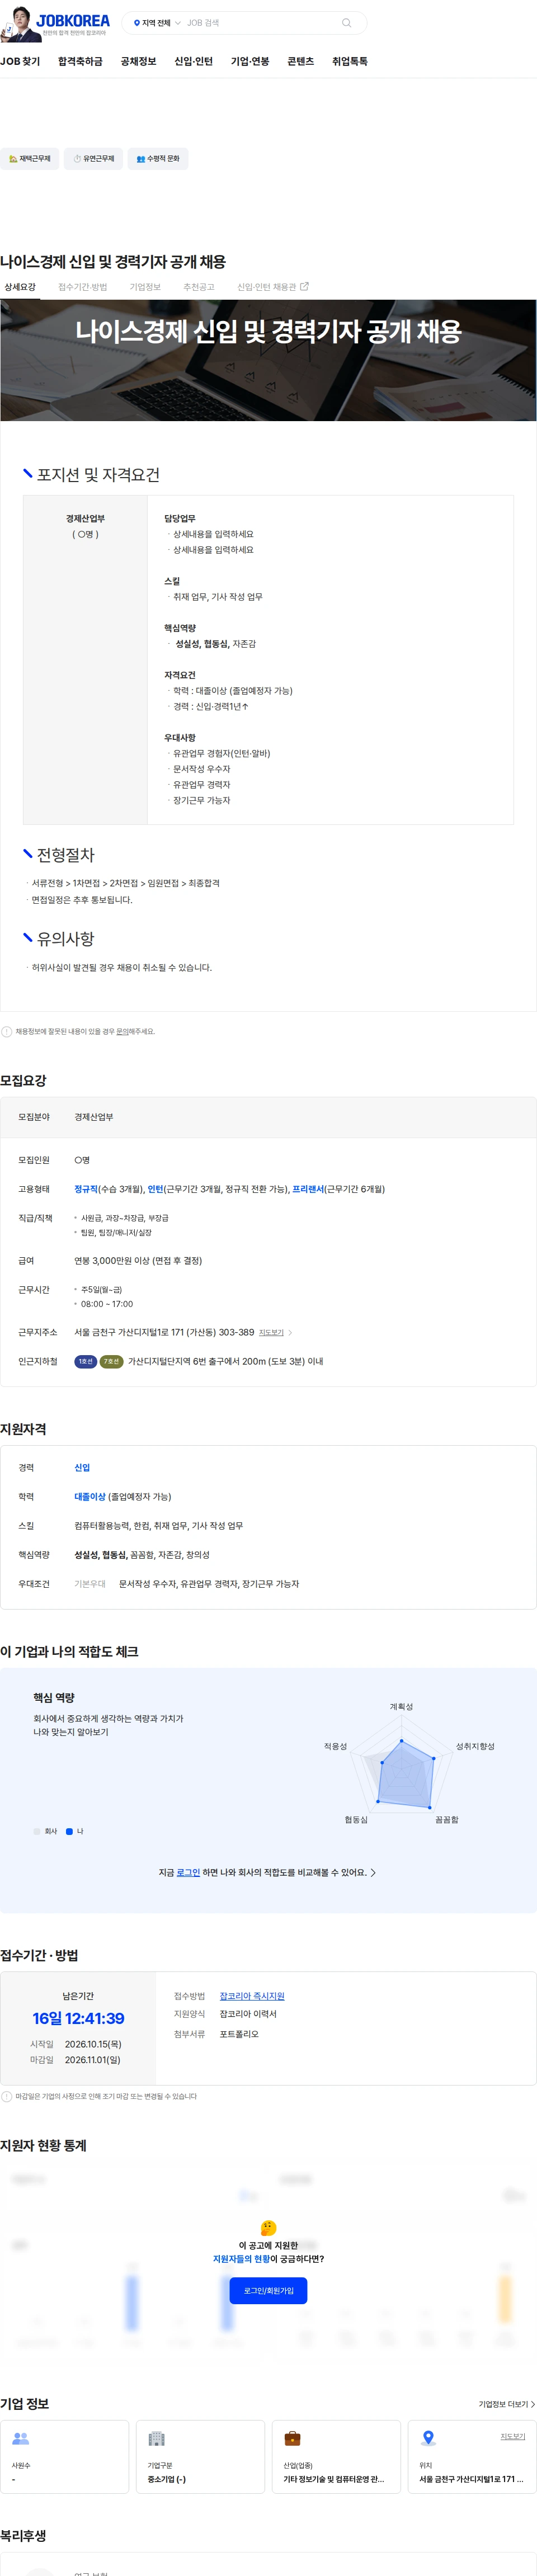Click the 지도보기 link in the 위치 card
The image size is (537, 2576).
512,2436
